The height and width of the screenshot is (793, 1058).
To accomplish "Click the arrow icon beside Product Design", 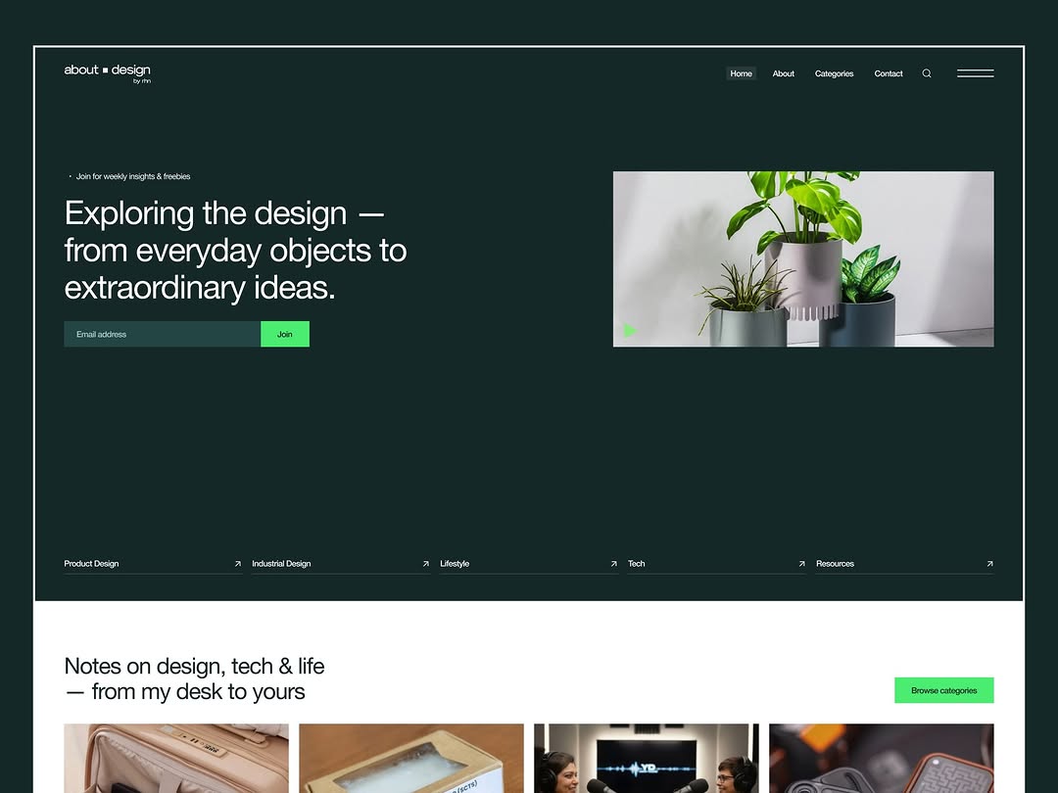I will pyautogui.click(x=237, y=564).
